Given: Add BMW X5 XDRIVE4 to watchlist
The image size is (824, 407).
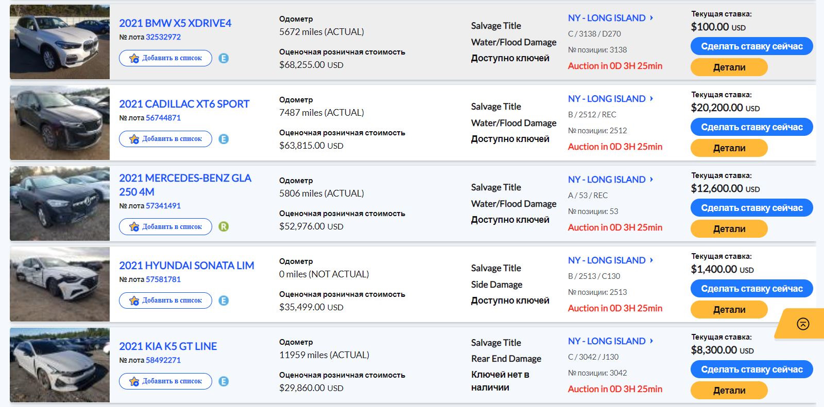Looking at the screenshot, I should pyautogui.click(x=165, y=58).
